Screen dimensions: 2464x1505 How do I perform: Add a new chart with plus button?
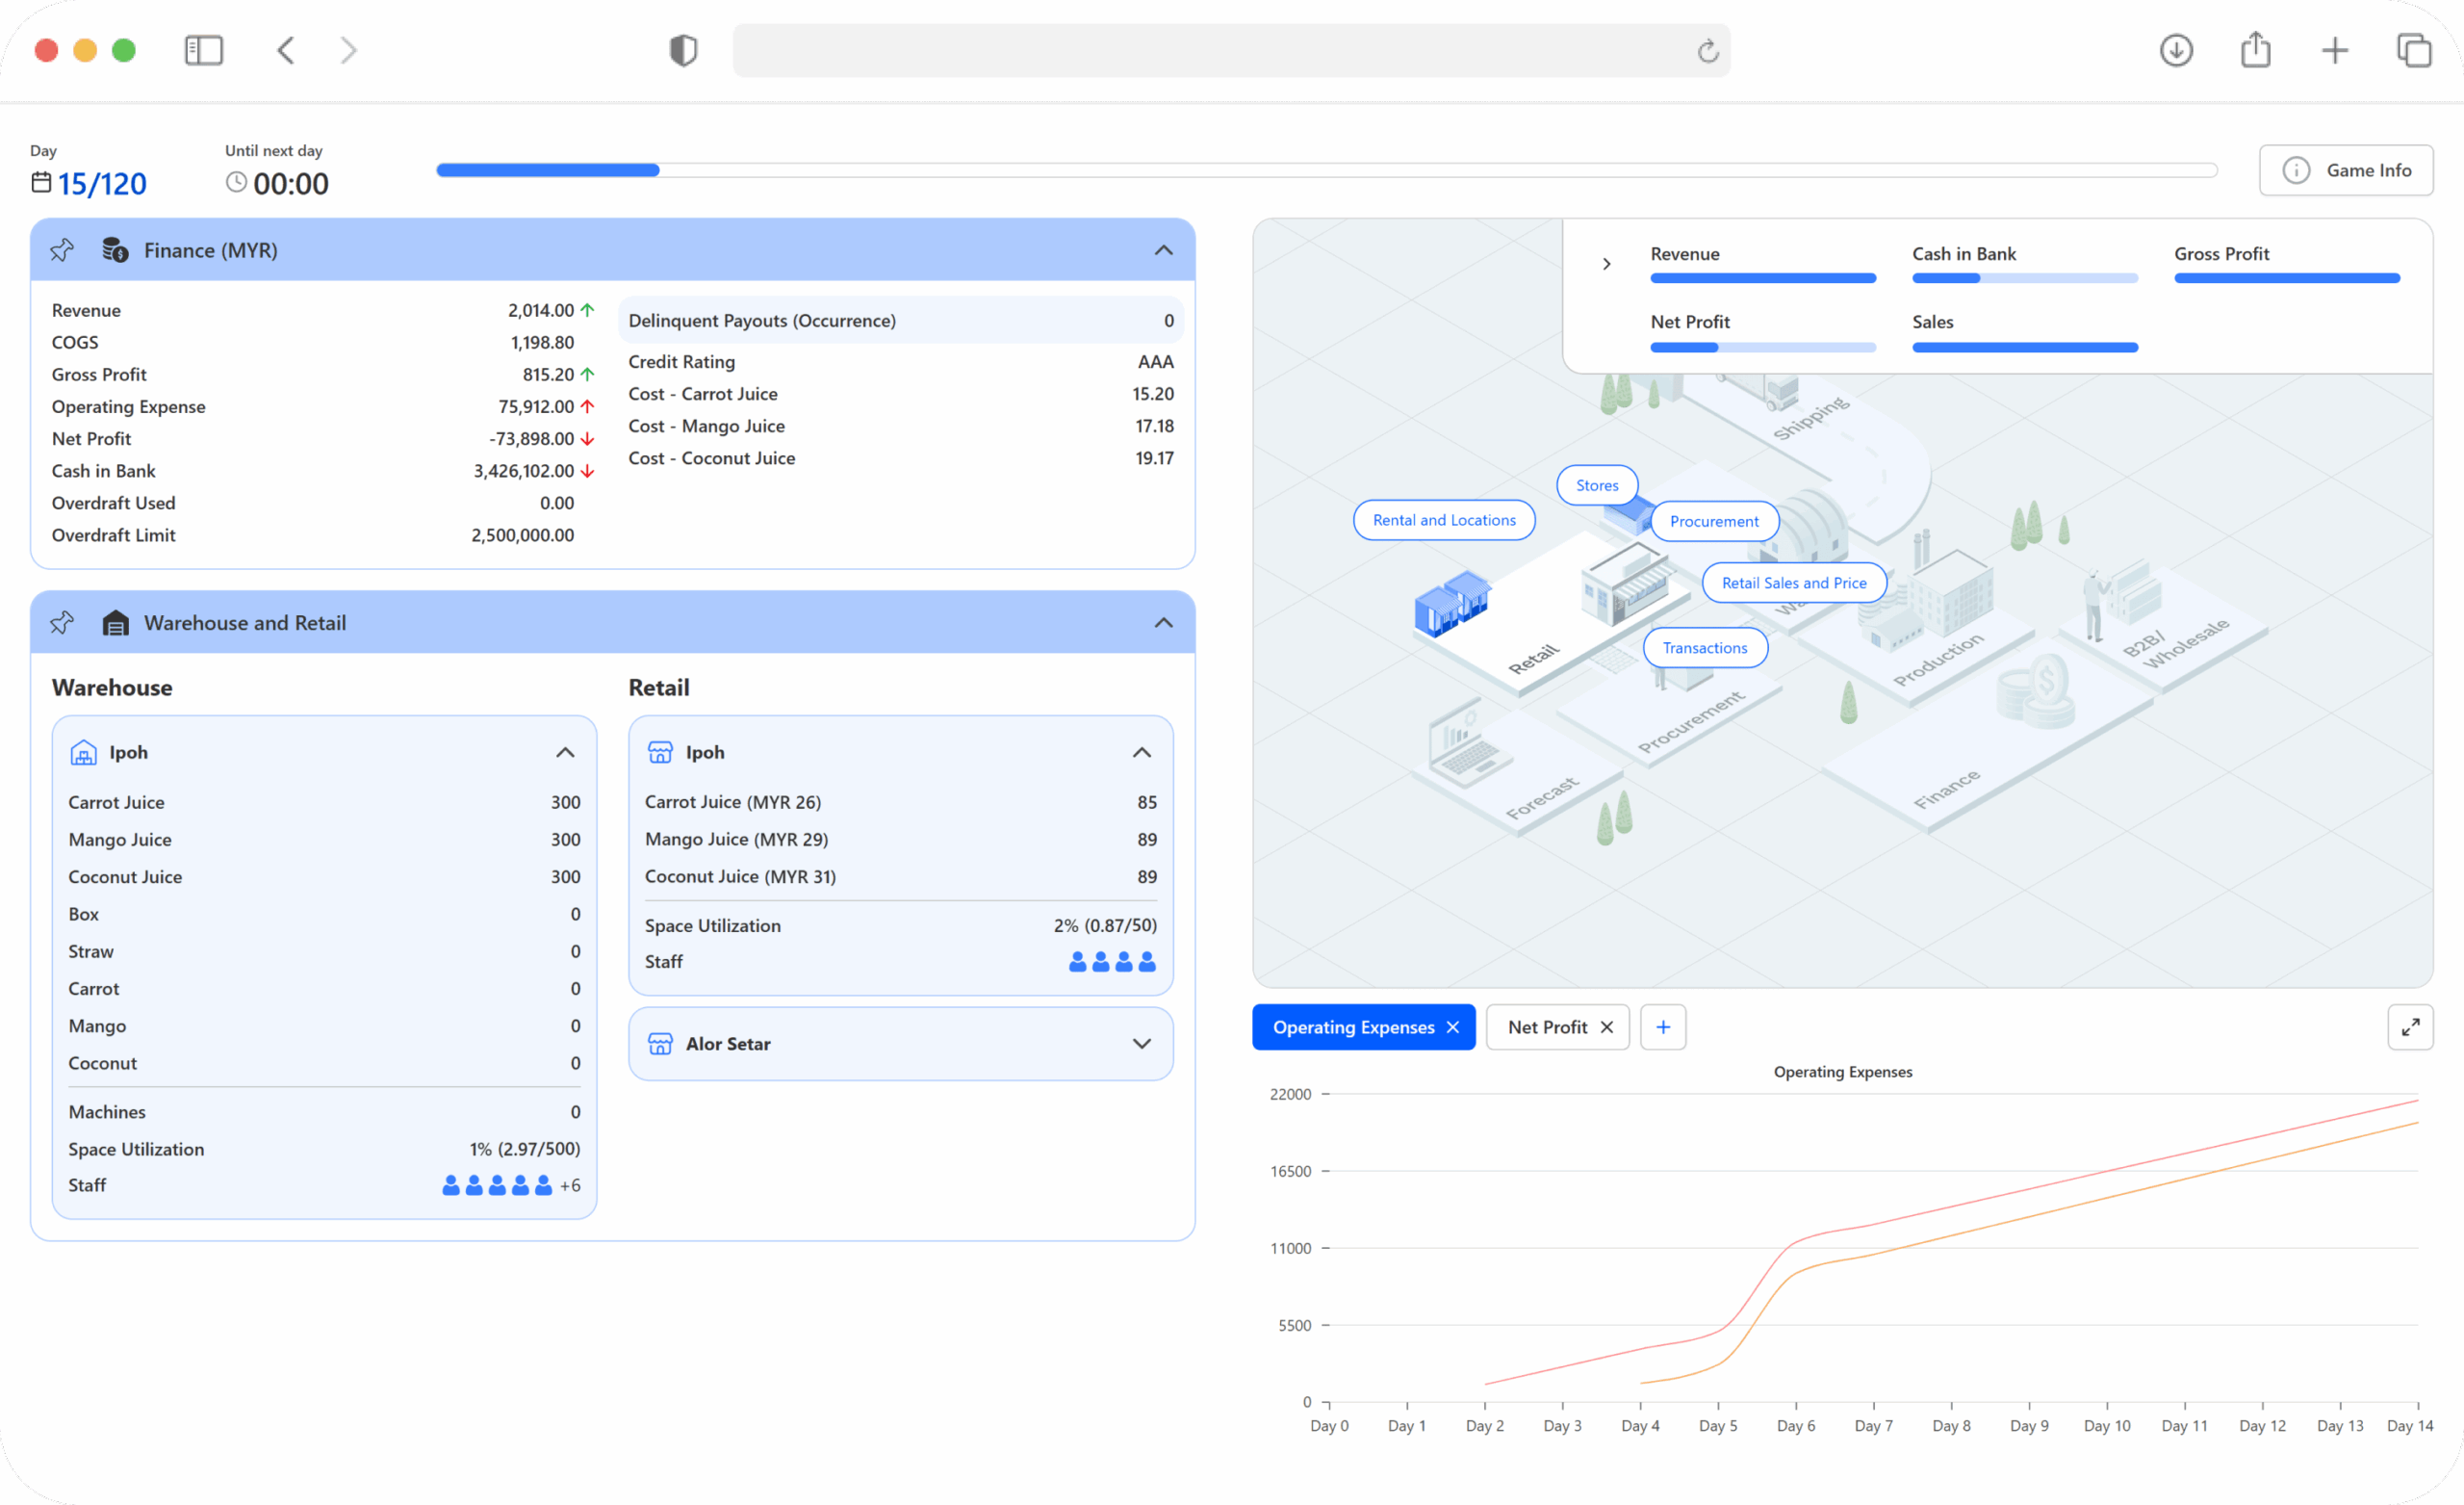coord(1663,1027)
